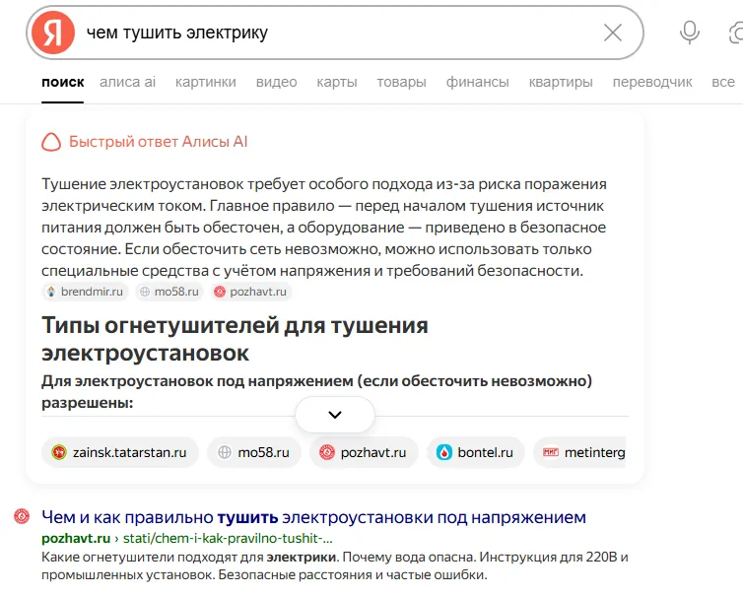Open the metinterg source button

click(x=580, y=452)
